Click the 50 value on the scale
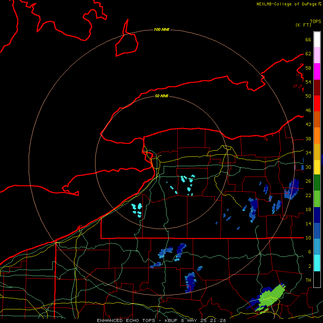The height and width of the screenshot is (323, 323). [x=308, y=96]
